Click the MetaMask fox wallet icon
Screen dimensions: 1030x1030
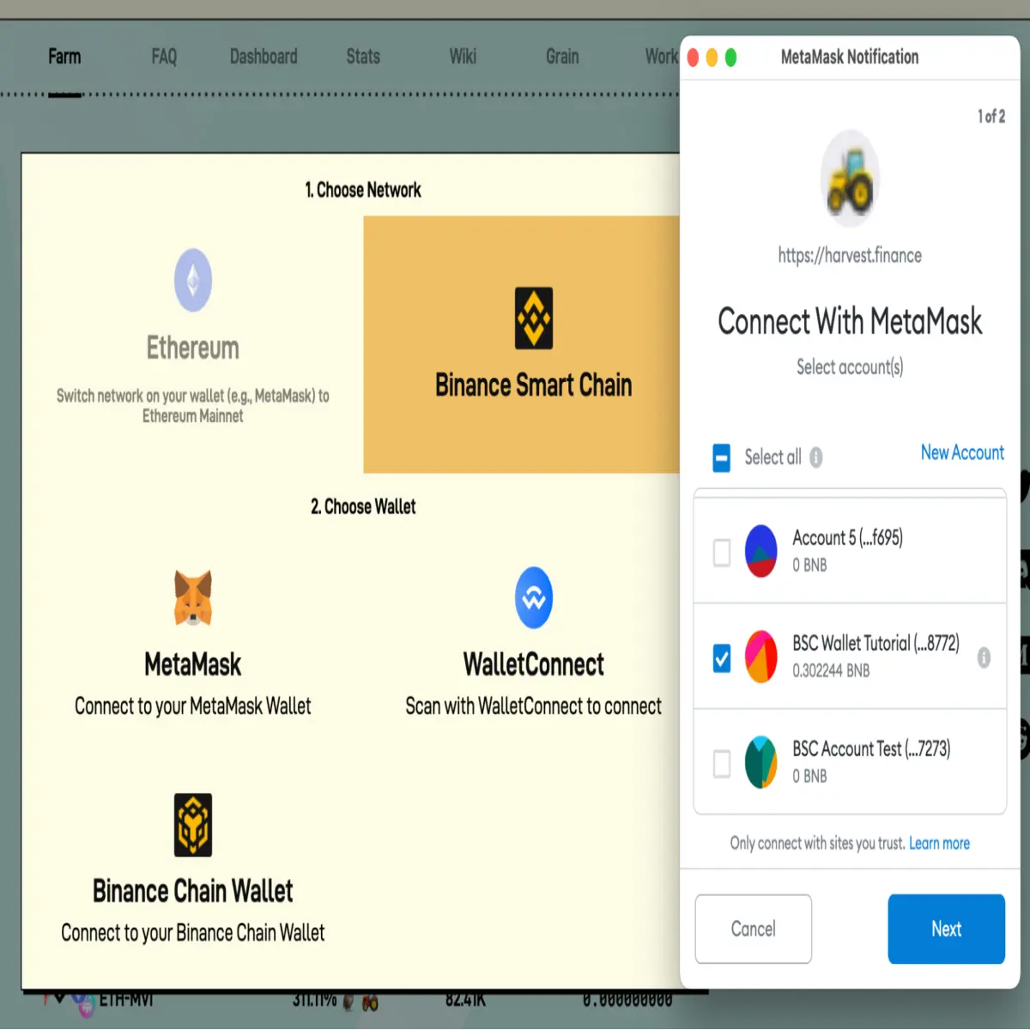(193, 597)
